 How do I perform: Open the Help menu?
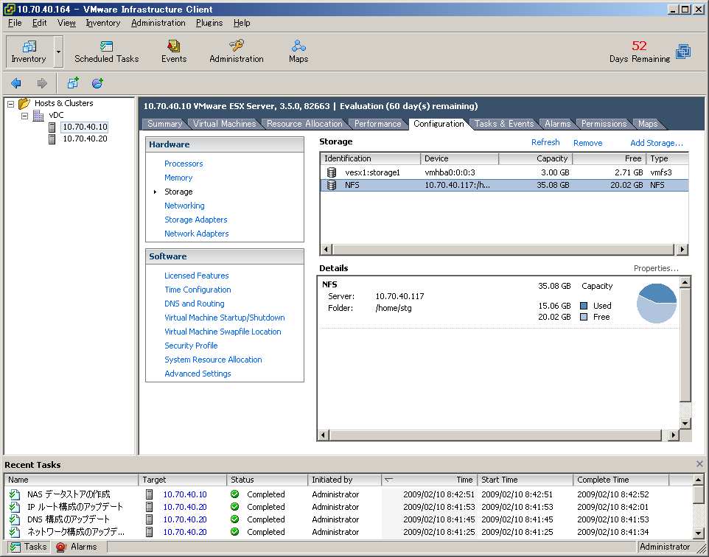(x=242, y=23)
